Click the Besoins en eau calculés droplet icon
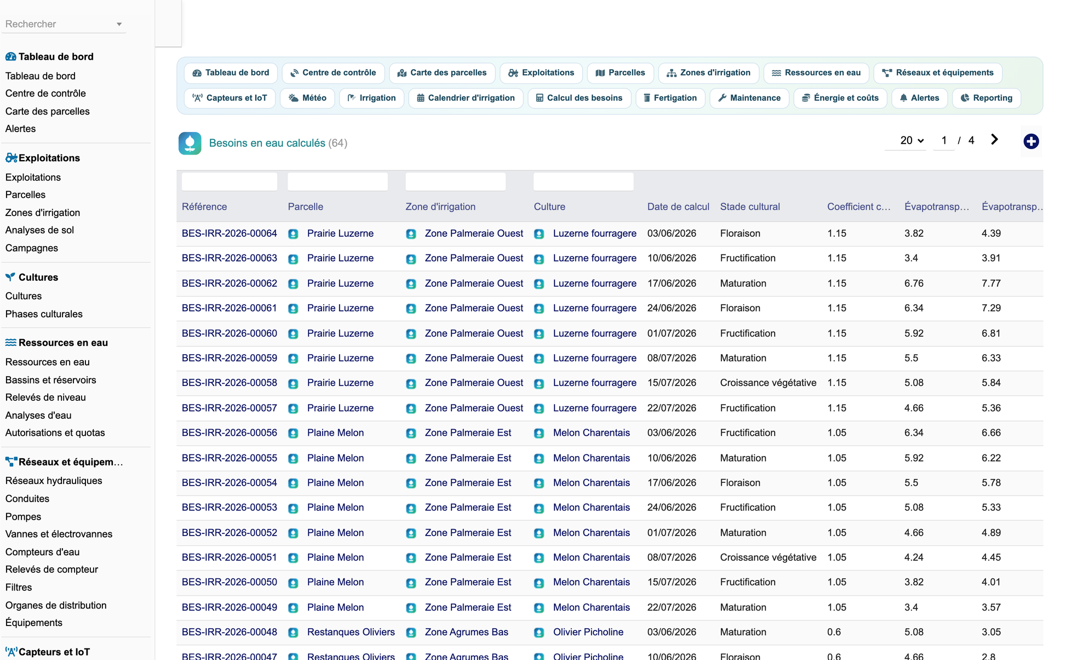 point(190,143)
